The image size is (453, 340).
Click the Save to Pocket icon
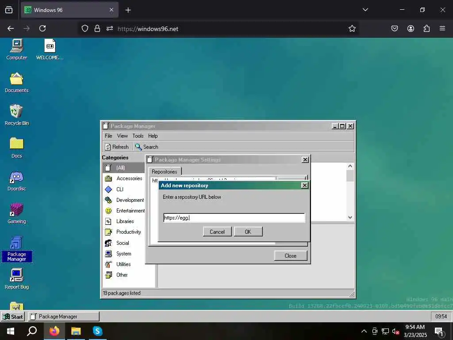click(x=395, y=28)
